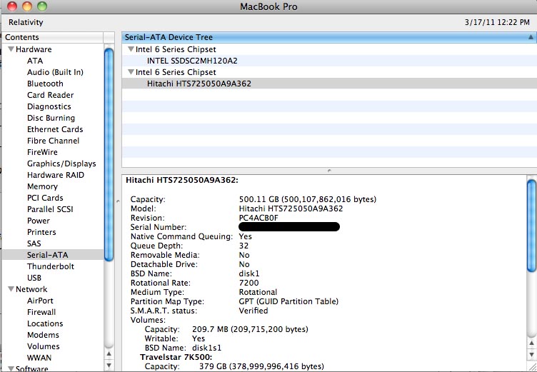
Task: Select WWAN in the sidebar
Action: (39, 358)
